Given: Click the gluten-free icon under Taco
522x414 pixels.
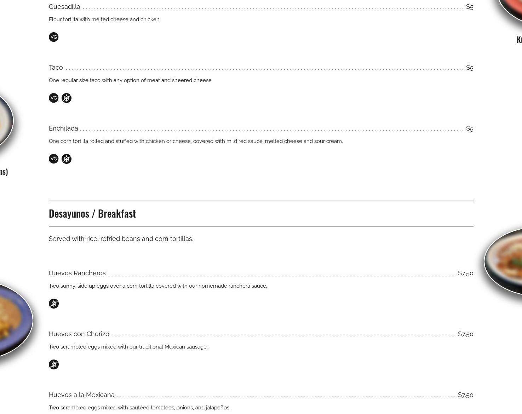Looking at the screenshot, I should point(67,98).
